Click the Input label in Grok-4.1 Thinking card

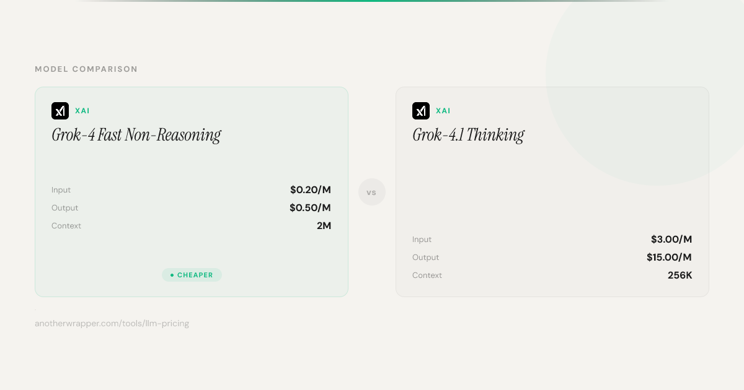(422, 240)
